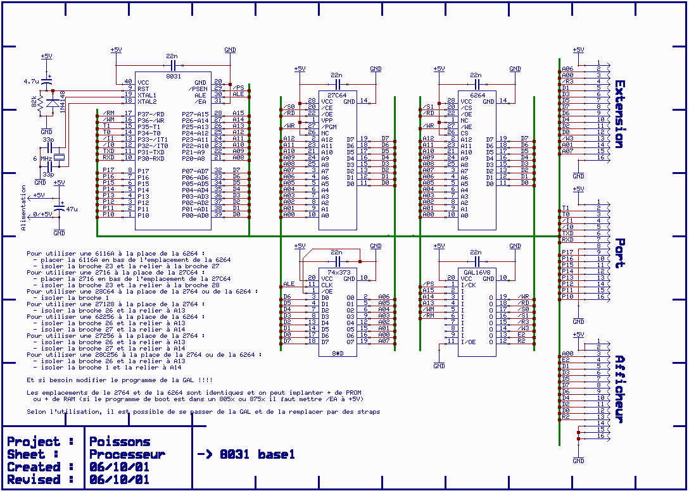Click the /OE pin of the 27C64
The height and width of the screenshot is (491, 689).
(327, 116)
